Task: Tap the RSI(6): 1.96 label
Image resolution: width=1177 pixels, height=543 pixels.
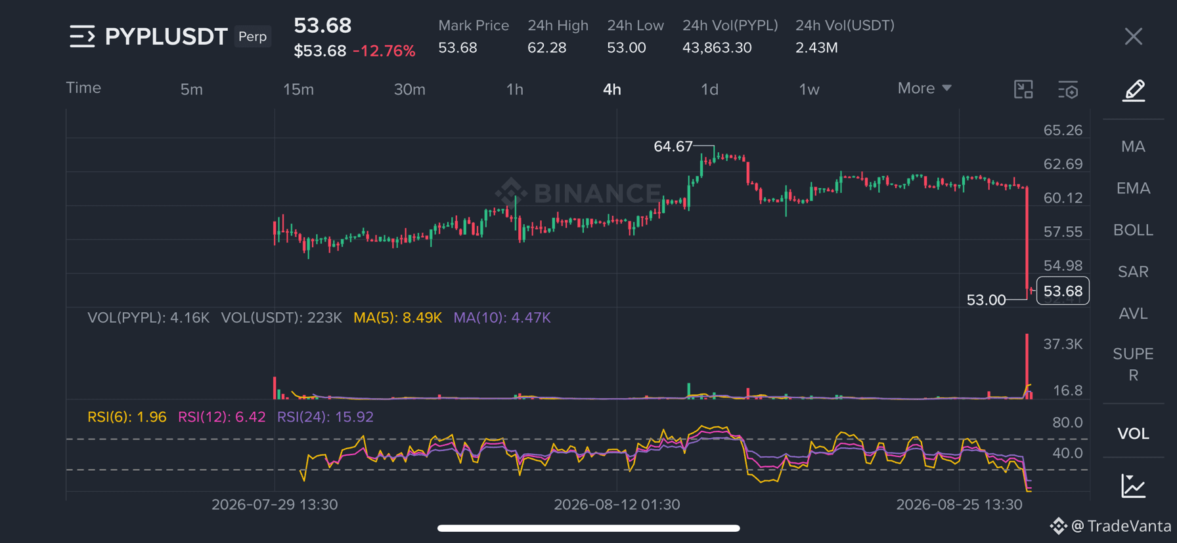Action: coord(127,417)
